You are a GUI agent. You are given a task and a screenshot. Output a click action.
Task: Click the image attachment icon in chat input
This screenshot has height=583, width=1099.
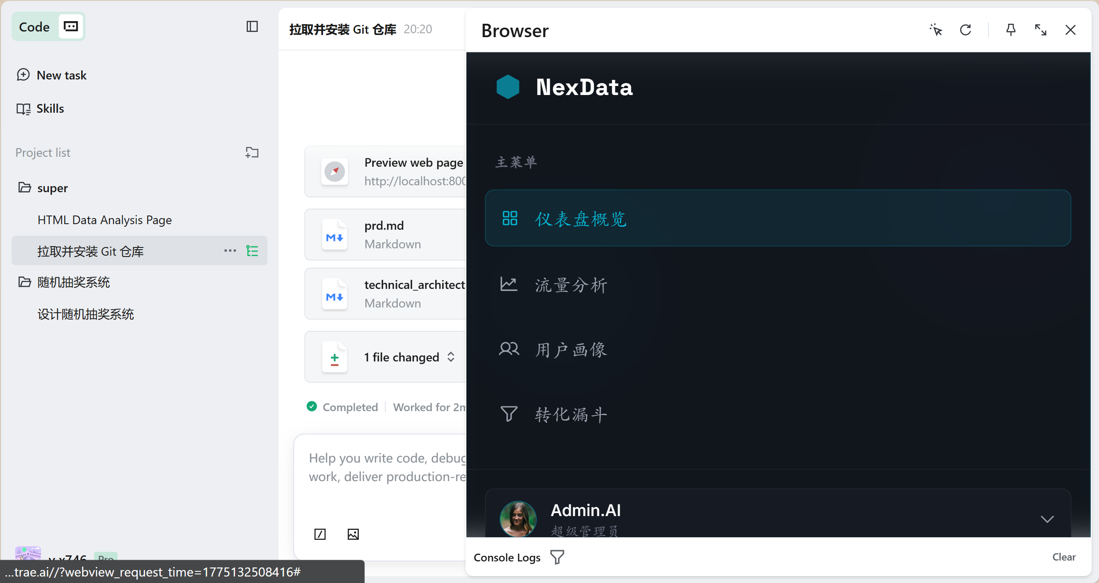(353, 534)
